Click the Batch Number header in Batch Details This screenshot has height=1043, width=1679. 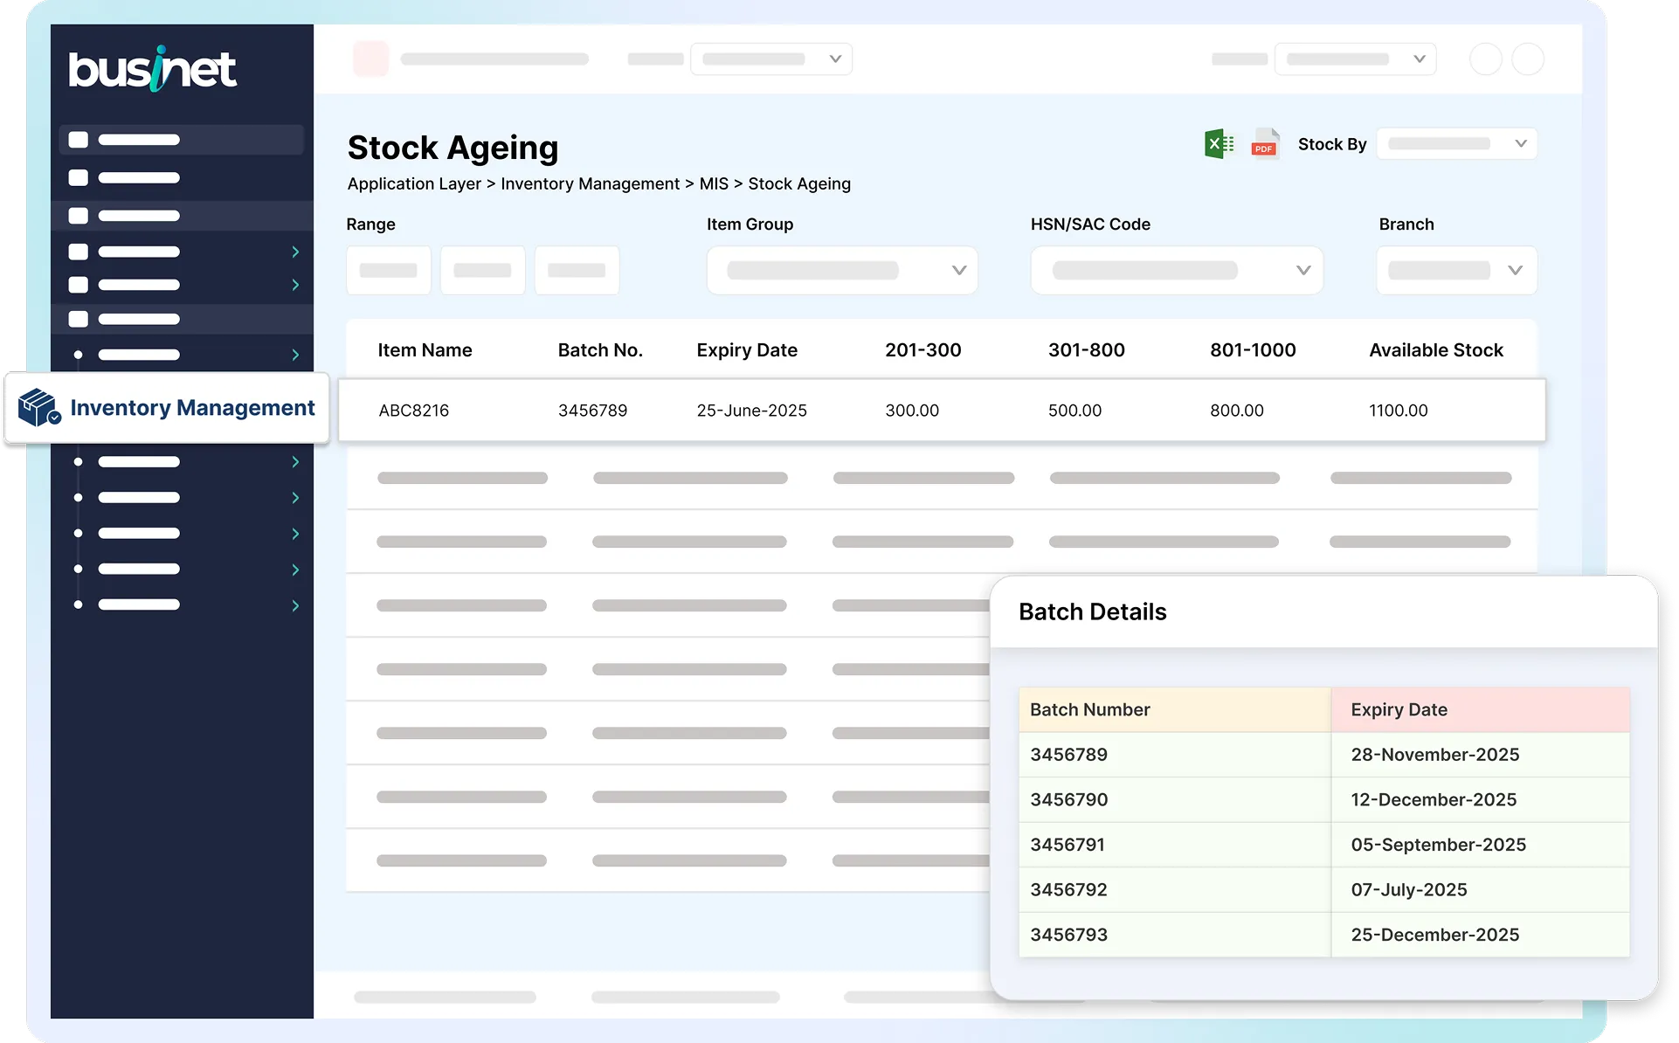pos(1175,709)
